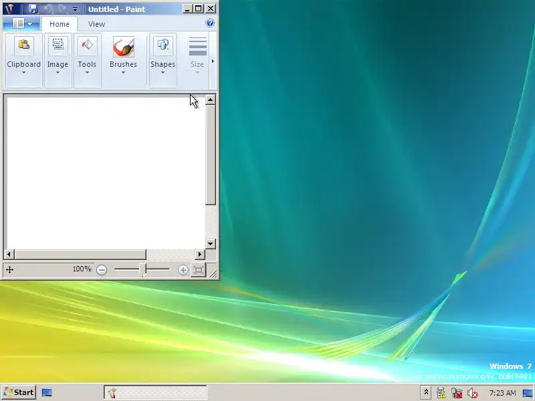Zoom in with the plus button

[x=183, y=270]
